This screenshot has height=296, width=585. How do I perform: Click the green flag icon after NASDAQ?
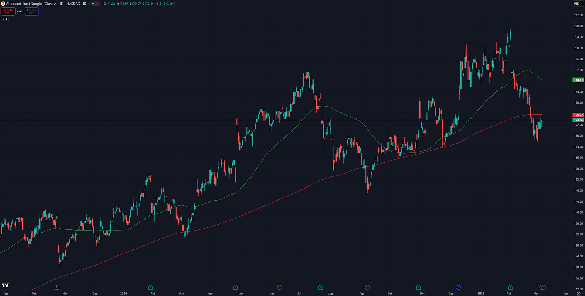pos(84,3)
